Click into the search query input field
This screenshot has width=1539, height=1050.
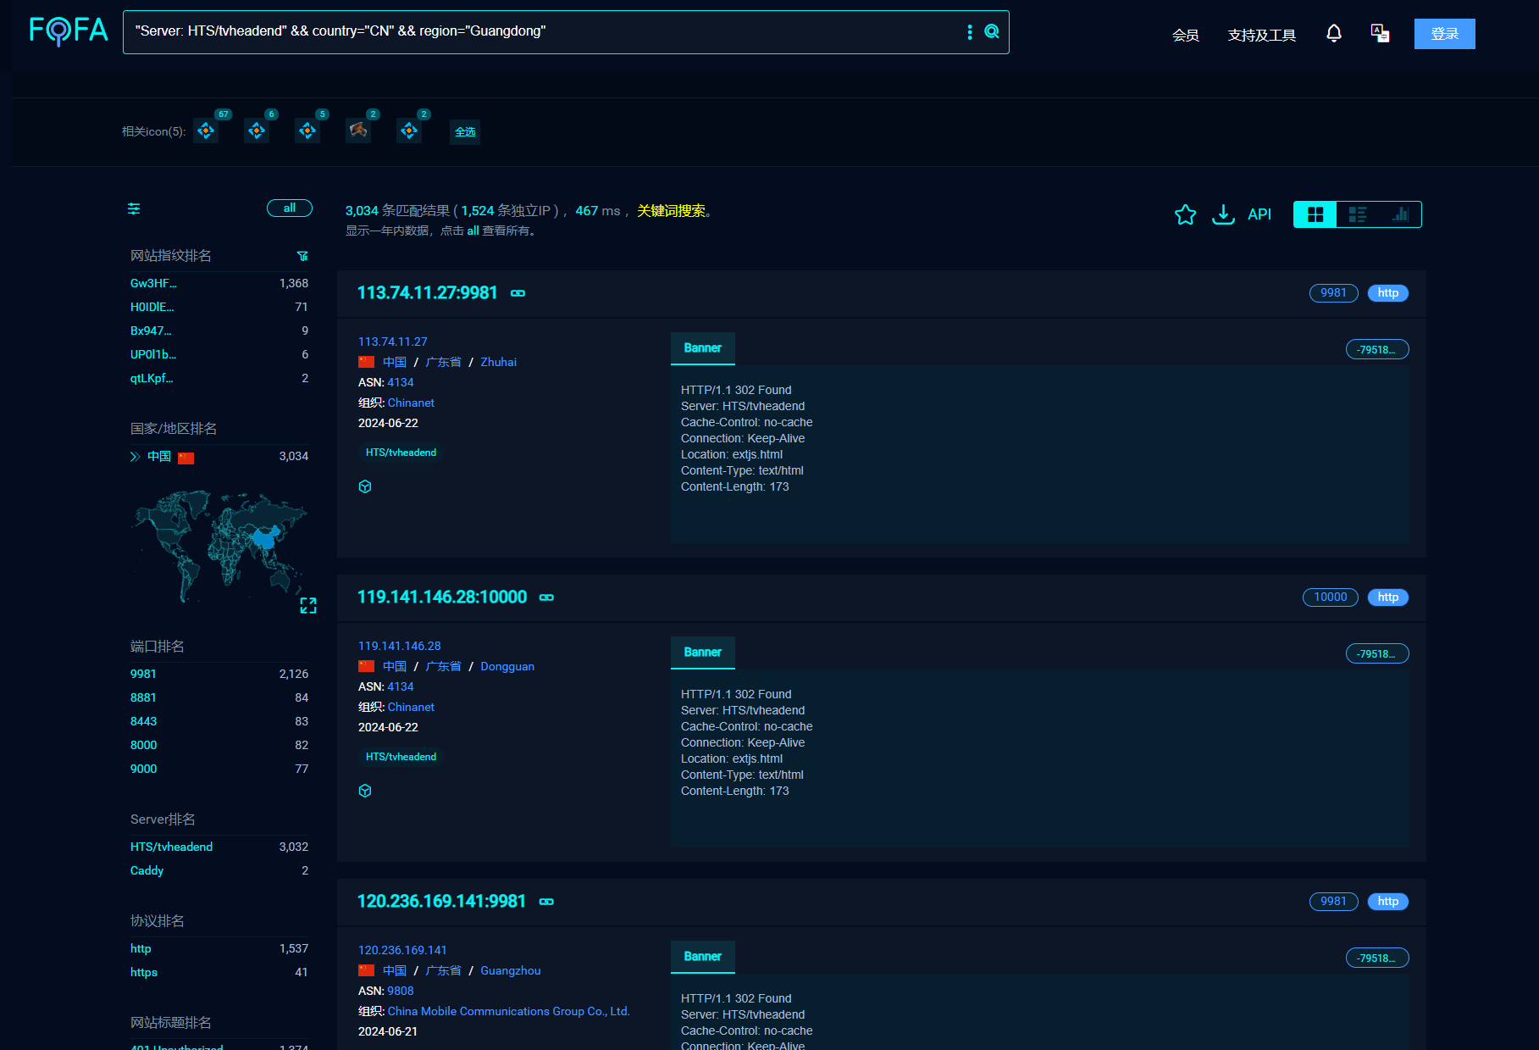[542, 31]
